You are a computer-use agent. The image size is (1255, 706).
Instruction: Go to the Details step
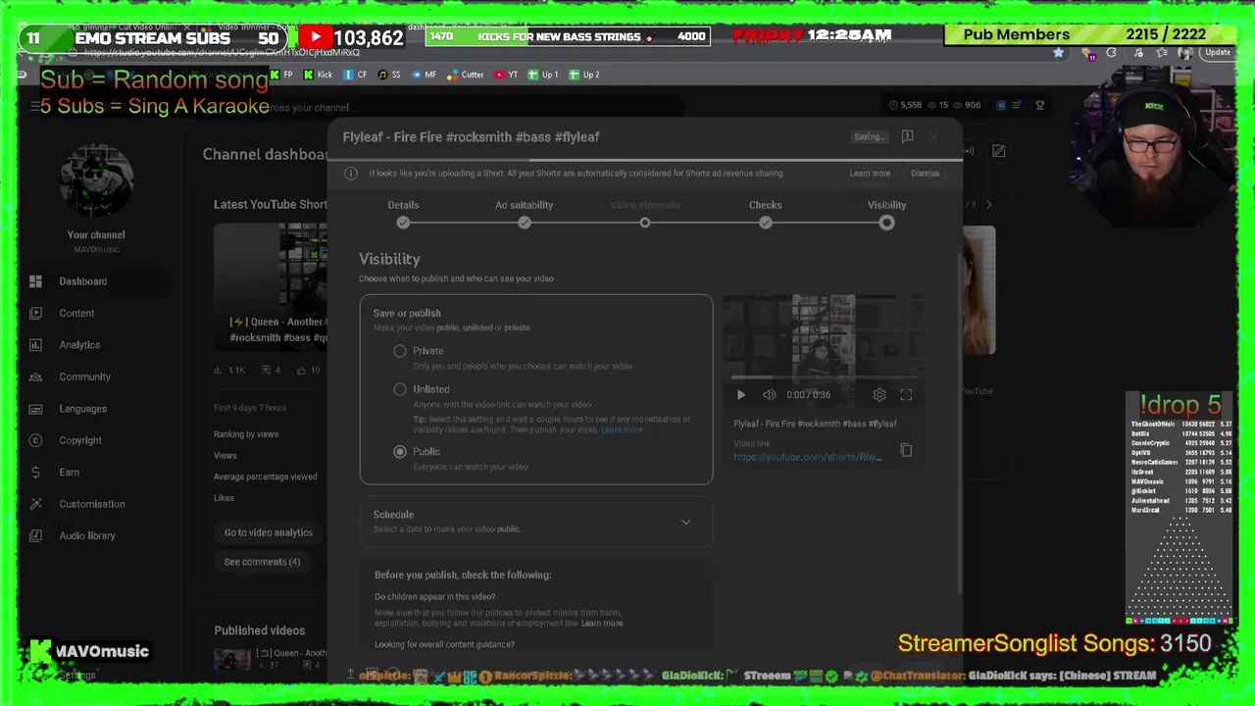coord(403,213)
